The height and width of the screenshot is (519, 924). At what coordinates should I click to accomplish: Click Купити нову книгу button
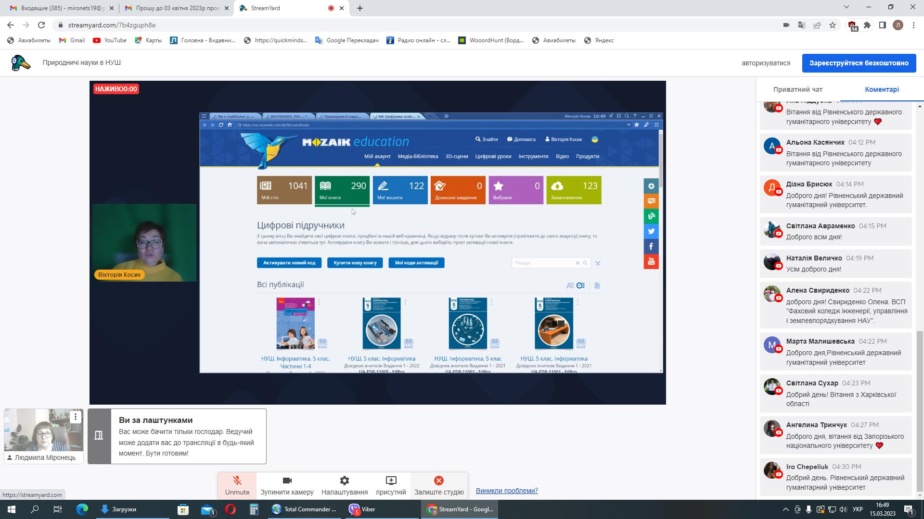355,263
